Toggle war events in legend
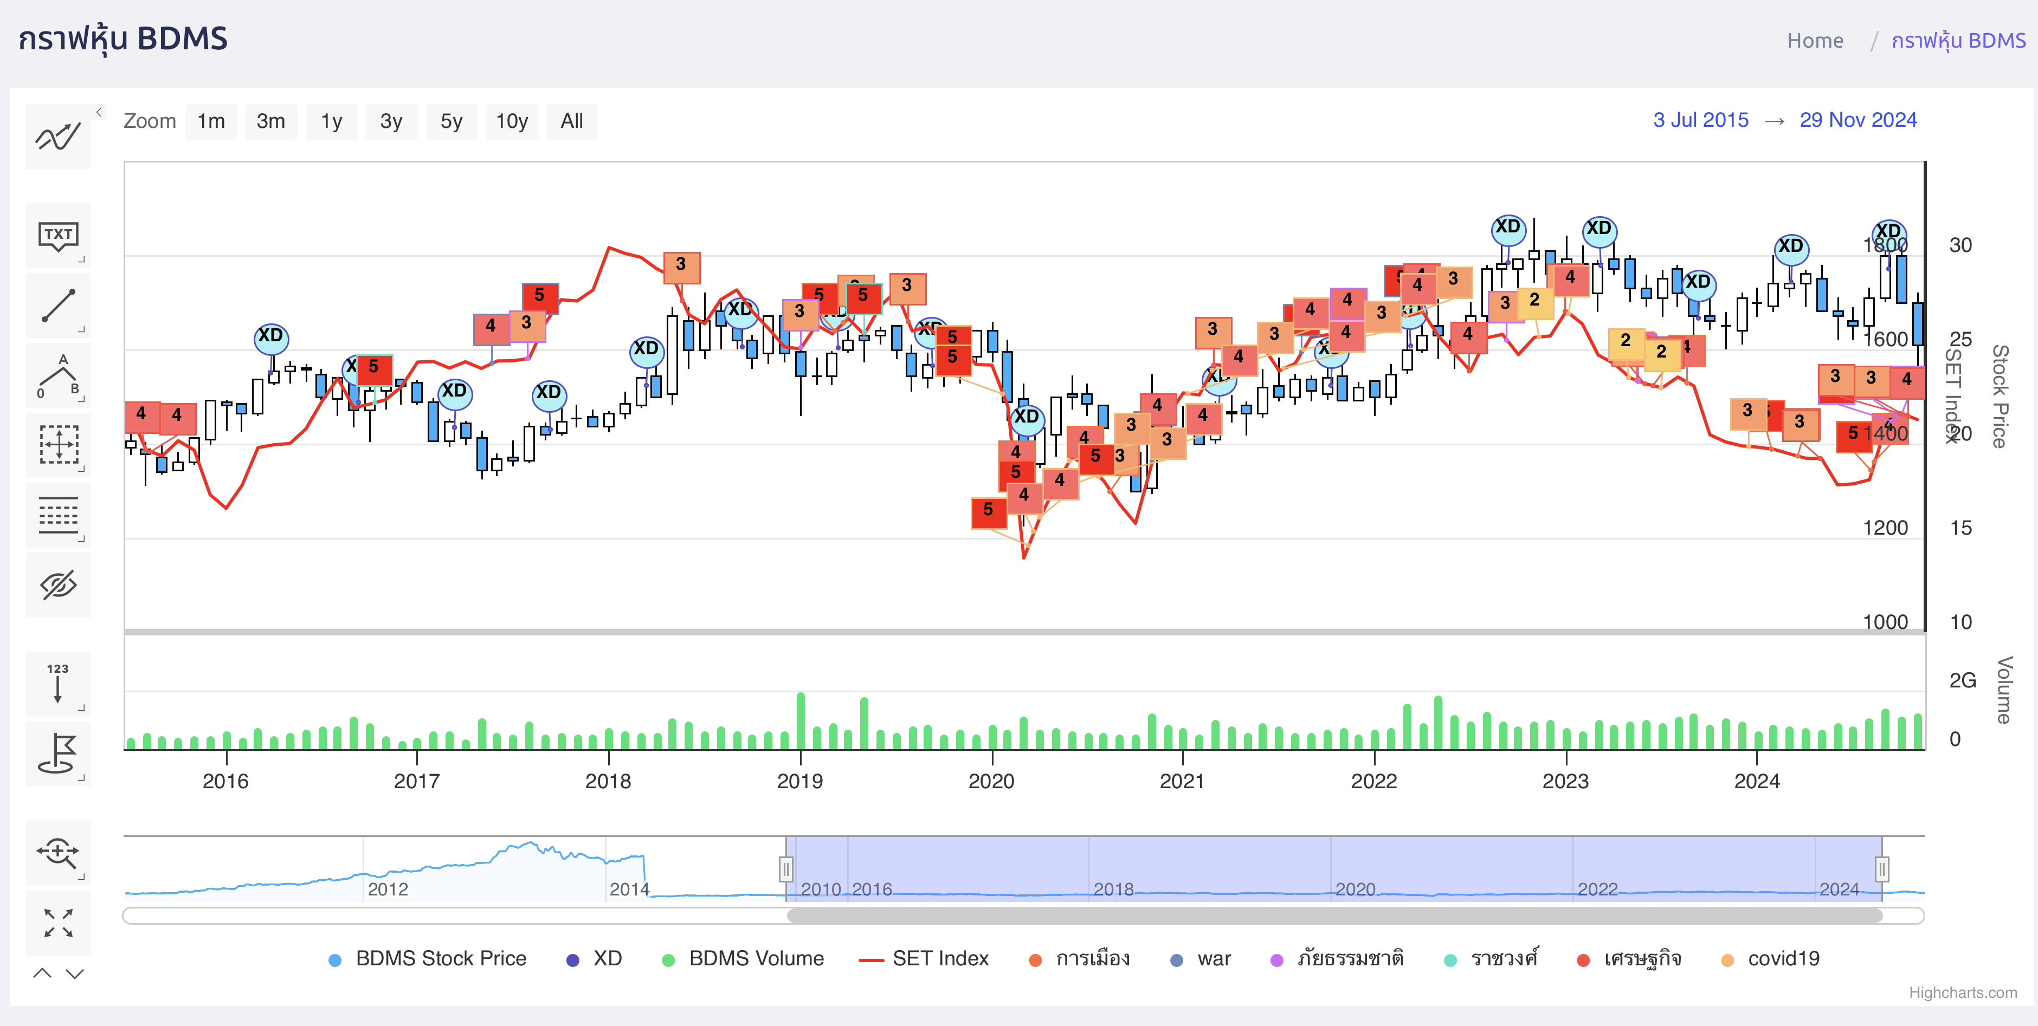 [1201, 959]
